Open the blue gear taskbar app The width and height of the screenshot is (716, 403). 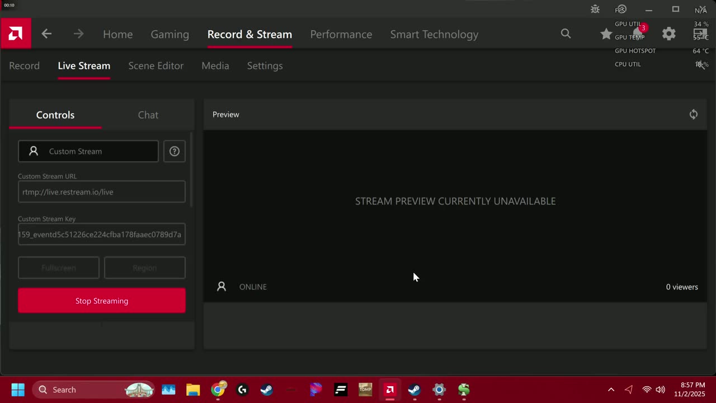click(439, 390)
